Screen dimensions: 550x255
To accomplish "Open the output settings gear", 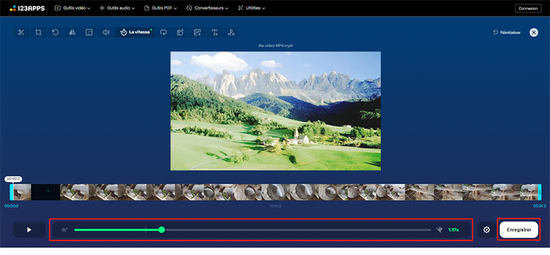I will pos(487,230).
